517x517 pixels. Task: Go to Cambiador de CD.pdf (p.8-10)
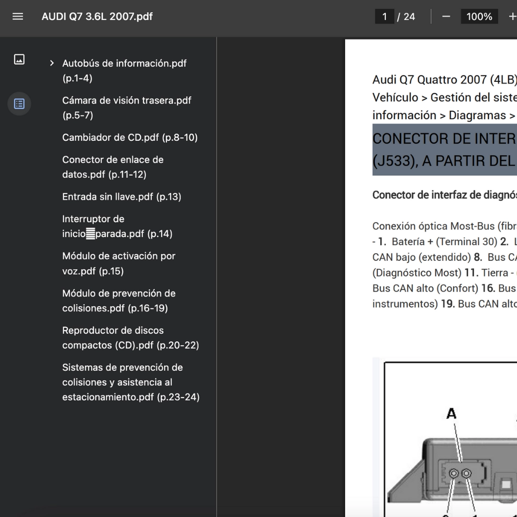pyautogui.click(x=130, y=137)
